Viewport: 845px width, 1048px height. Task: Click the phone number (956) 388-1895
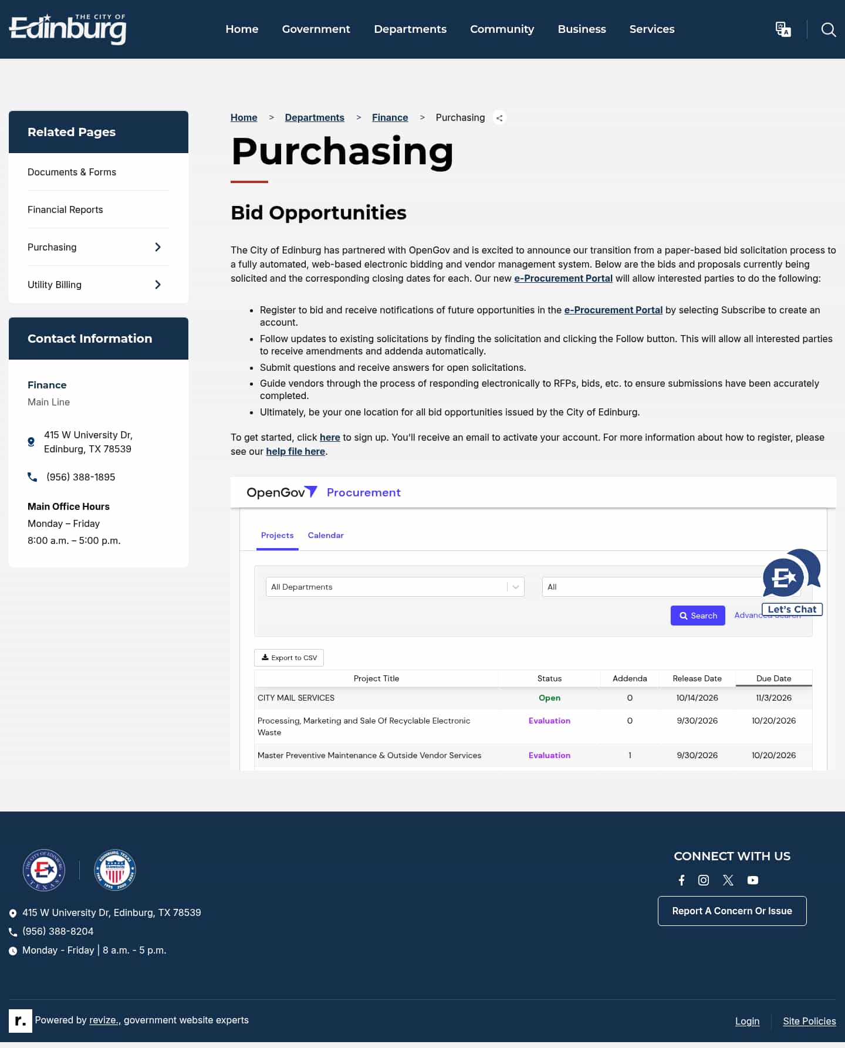pos(81,477)
